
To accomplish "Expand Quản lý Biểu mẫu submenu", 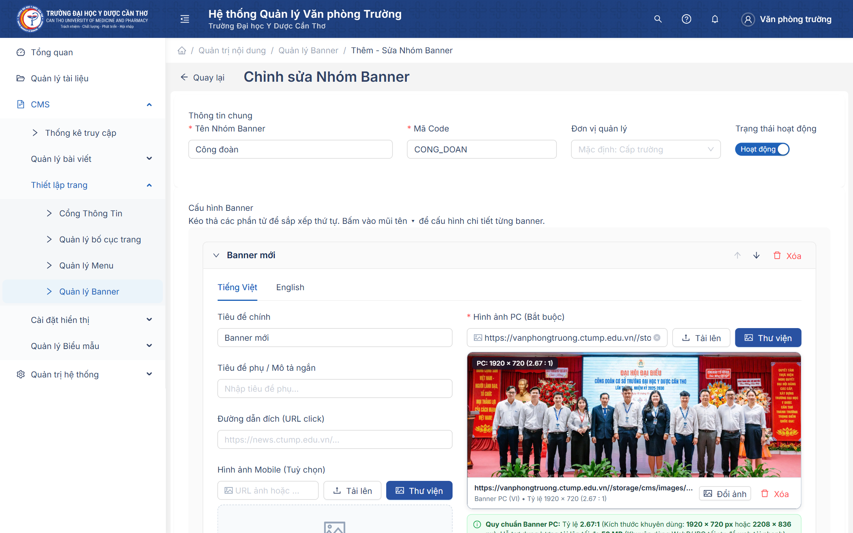I will click(x=149, y=346).
